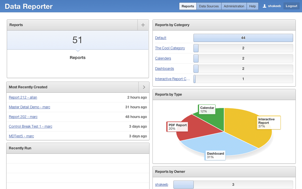Open Master Detail Demo - marc report
The image size is (302, 189).
point(29,107)
